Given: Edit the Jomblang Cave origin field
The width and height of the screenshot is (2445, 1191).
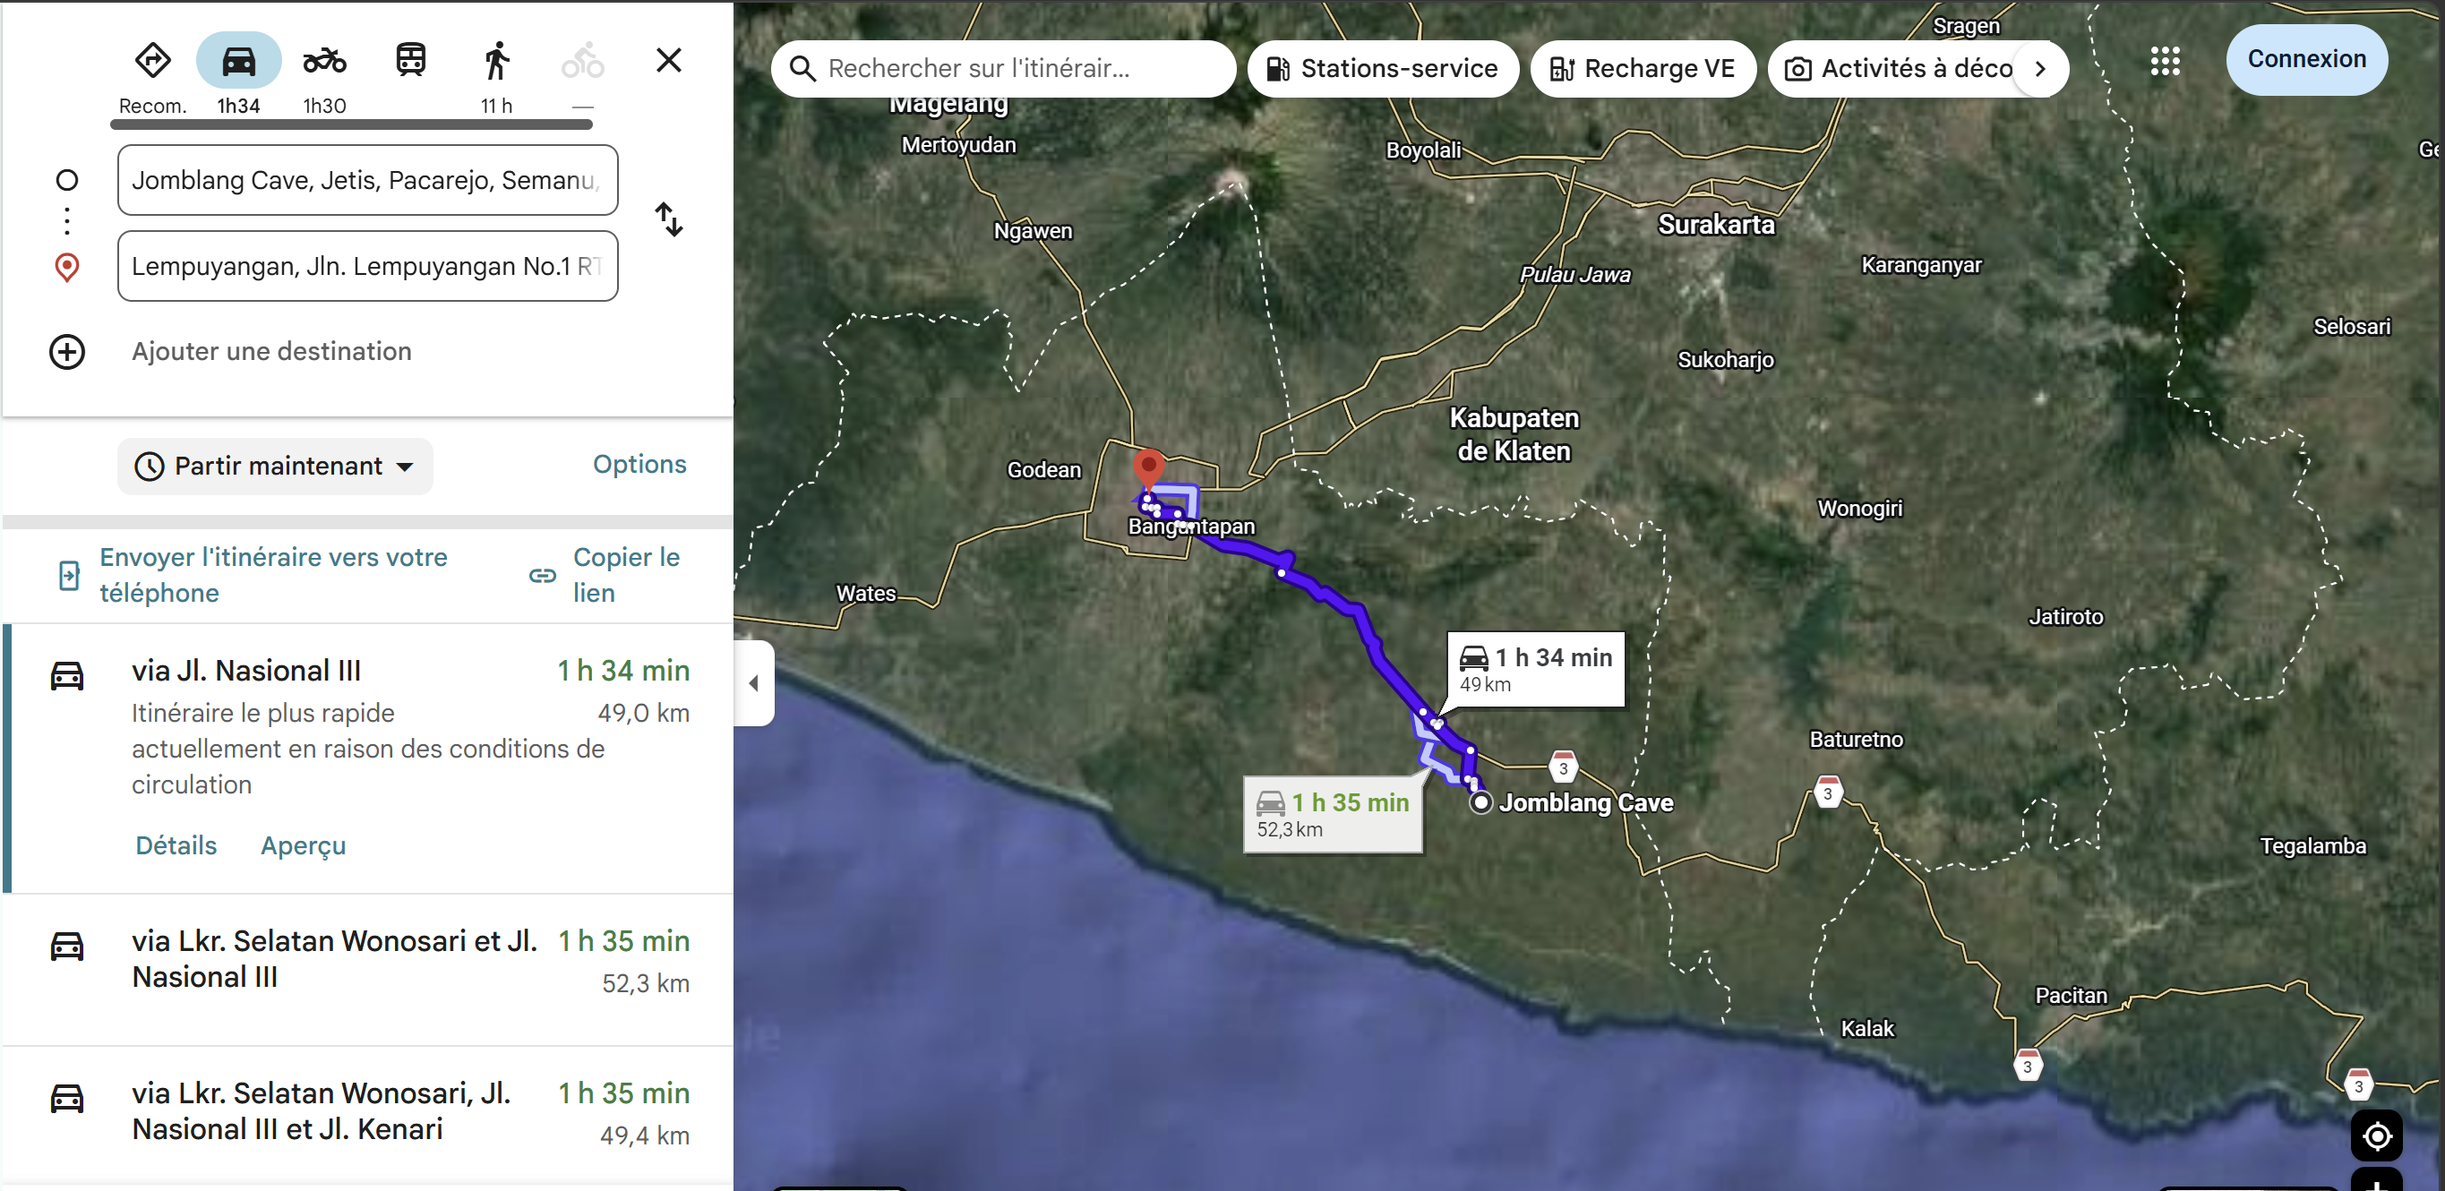Looking at the screenshot, I should click(x=367, y=180).
